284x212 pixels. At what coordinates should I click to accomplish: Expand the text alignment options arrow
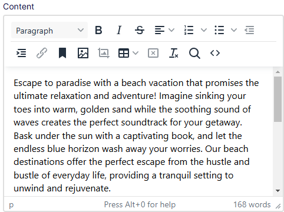click(x=171, y=30)
